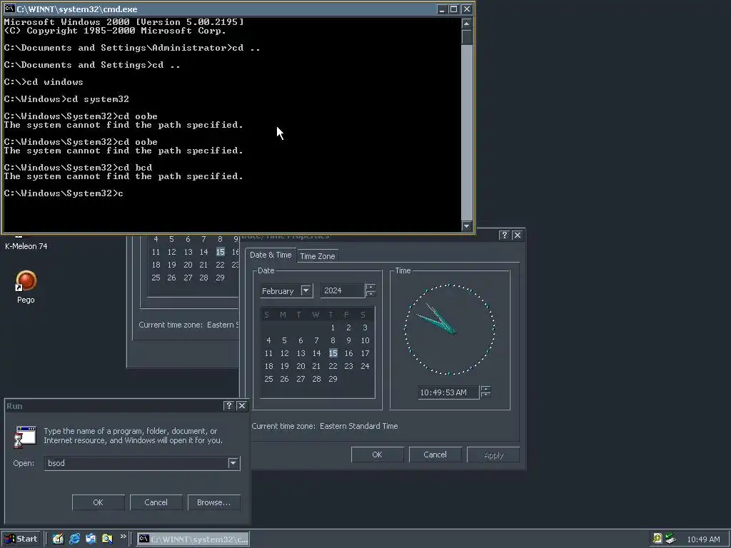The width and height of the screenshot is (731, 548).
Task: Click the analog clock face
Action: (450, 330)
